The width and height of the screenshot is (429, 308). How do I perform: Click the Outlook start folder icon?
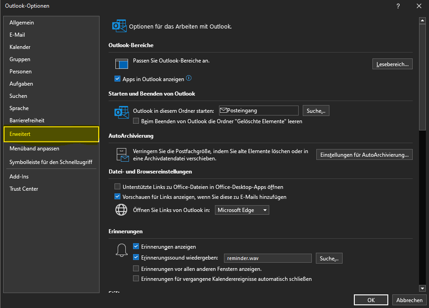[122, 112]
